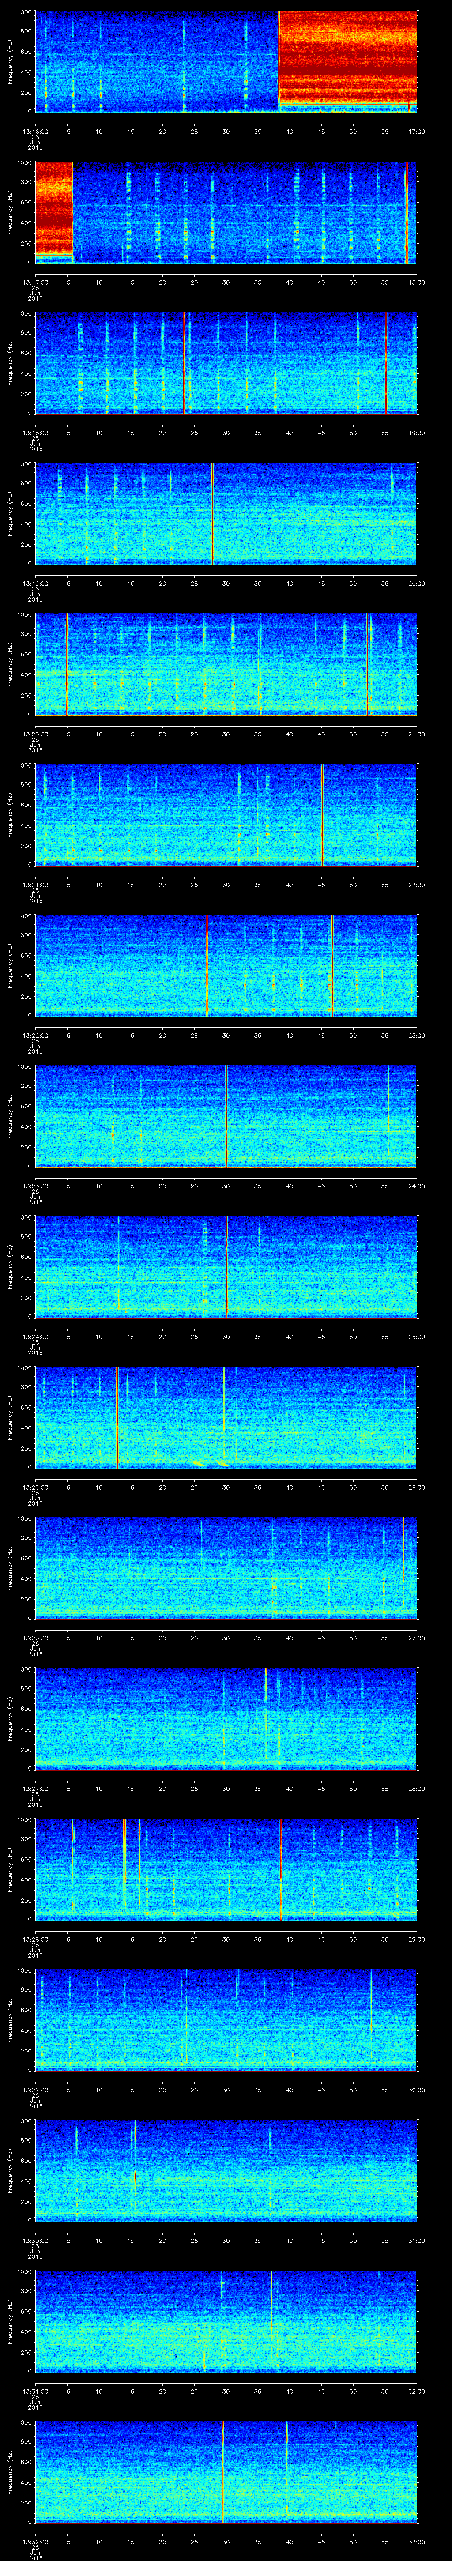Select the spectrogram panel starting at 13:20:00
The width and height of the screenshot is (452, 2561).
click(x=226, y=664)
